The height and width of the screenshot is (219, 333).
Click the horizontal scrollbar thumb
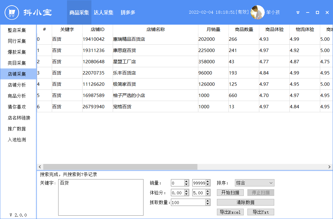coord(120,167)
